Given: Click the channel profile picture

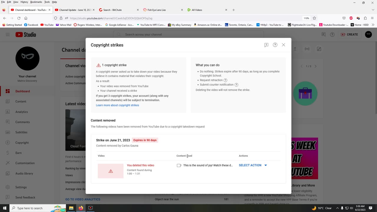Looking at the screenshot, I should click(27, 58).
